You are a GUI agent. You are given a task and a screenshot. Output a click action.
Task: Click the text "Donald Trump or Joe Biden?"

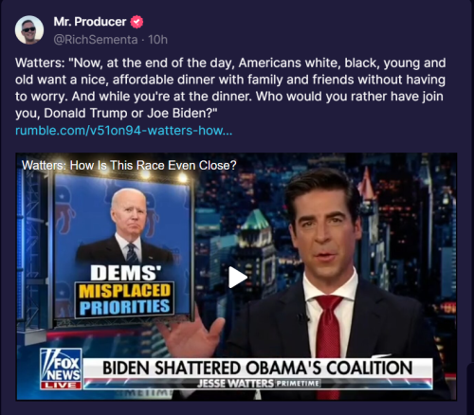click(x=131, y=113)
